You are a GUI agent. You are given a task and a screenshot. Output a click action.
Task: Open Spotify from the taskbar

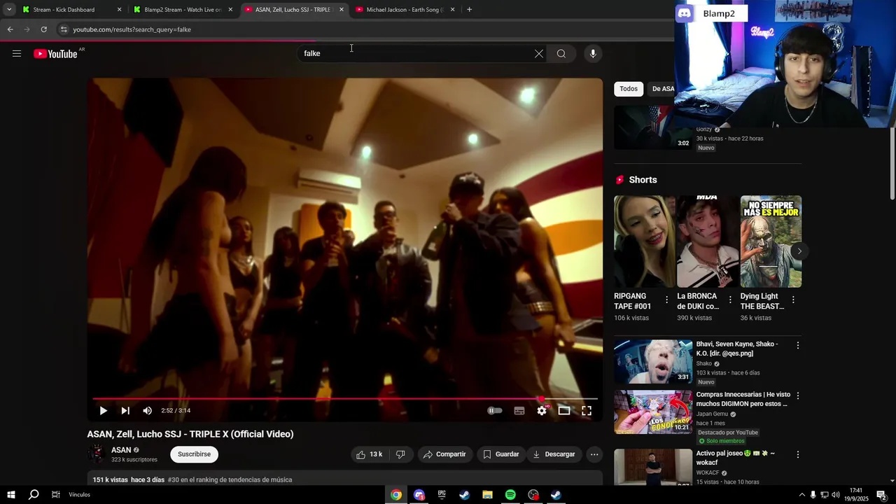click(x=510, y=495)
